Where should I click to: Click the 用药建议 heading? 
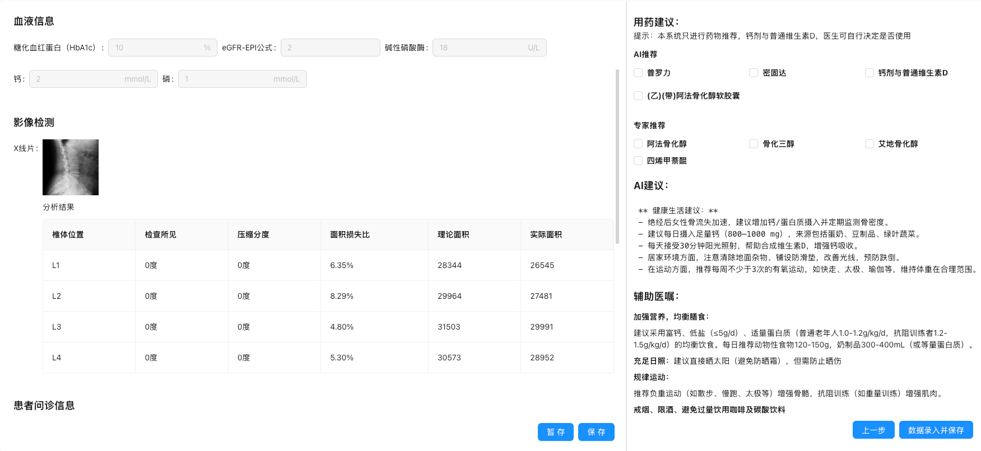[656, 22]
